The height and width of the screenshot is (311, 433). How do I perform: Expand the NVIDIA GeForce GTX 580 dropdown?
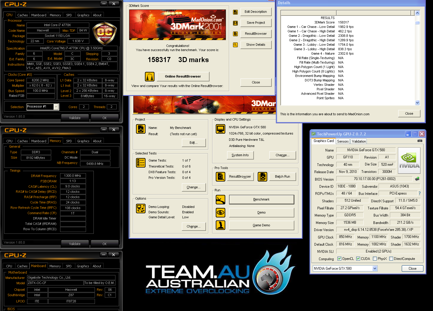pos(375,269)
